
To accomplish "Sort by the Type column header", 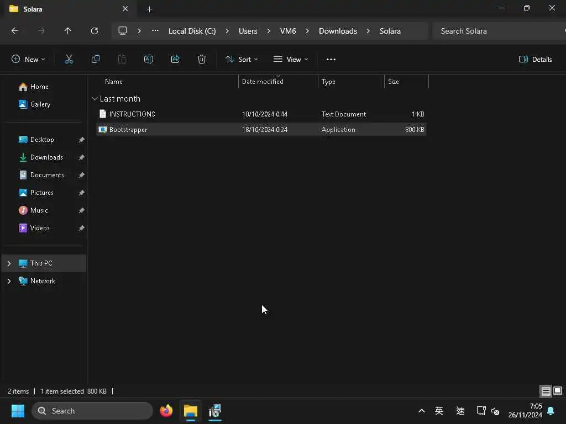I will pyautogui.click(x=351, y=82).
